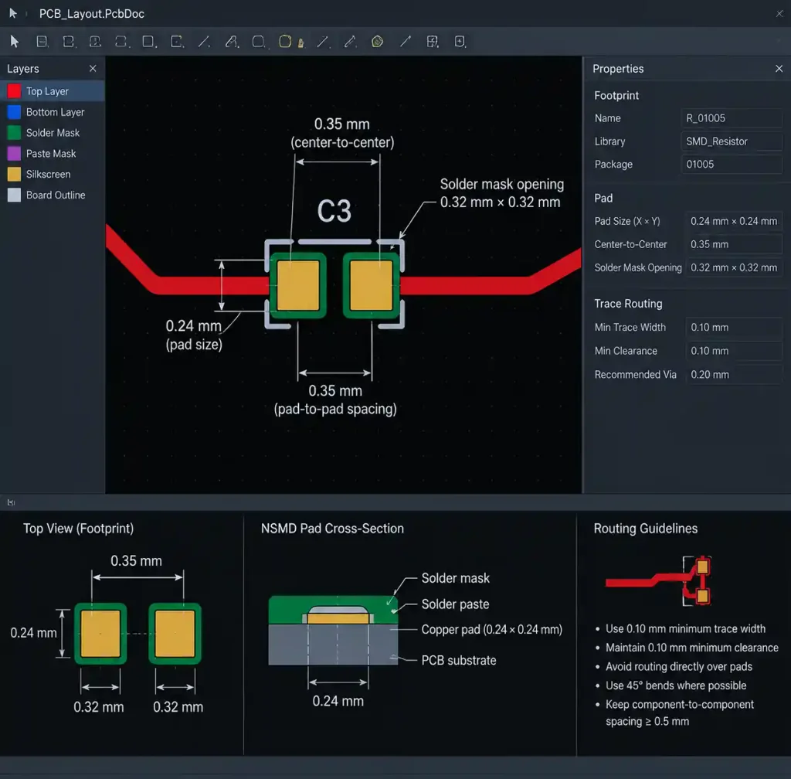Select the C3 designator on canvas
This screenshot has height=779, width=791.
[x=334, y=211]
